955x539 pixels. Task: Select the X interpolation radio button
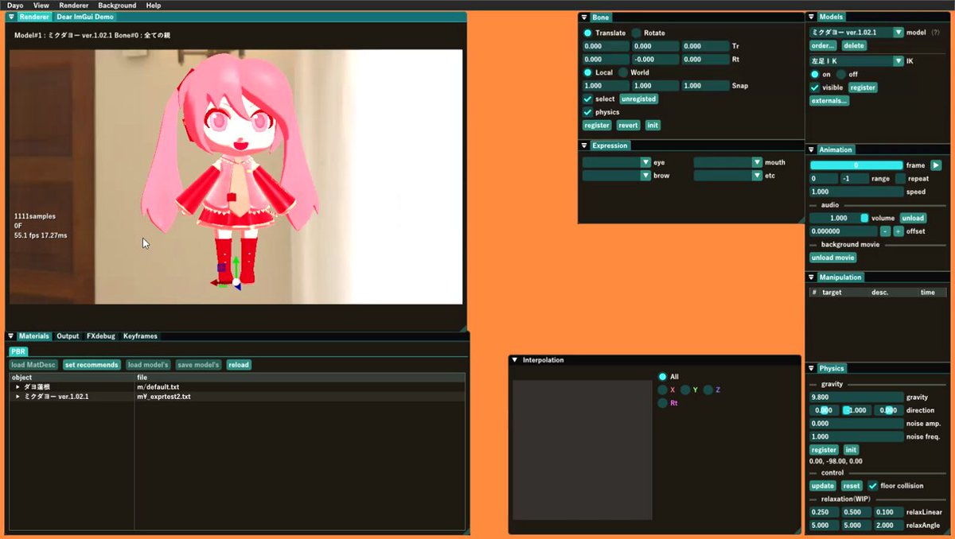click(662, 390)
